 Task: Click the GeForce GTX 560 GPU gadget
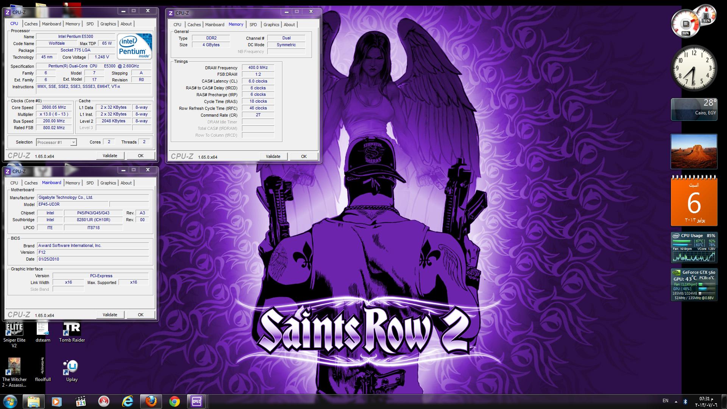point(694,285)
